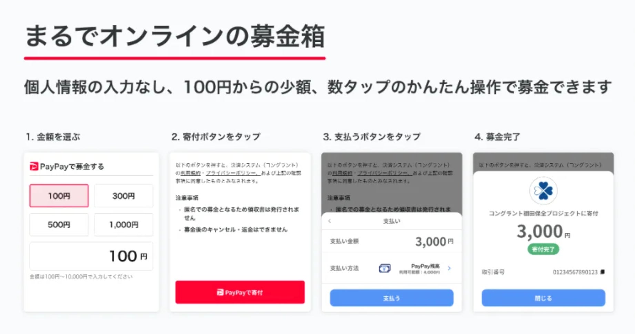The image size is (635, 334).
Task: Choose the 1,000円 amount option
Action: point(123,225)
